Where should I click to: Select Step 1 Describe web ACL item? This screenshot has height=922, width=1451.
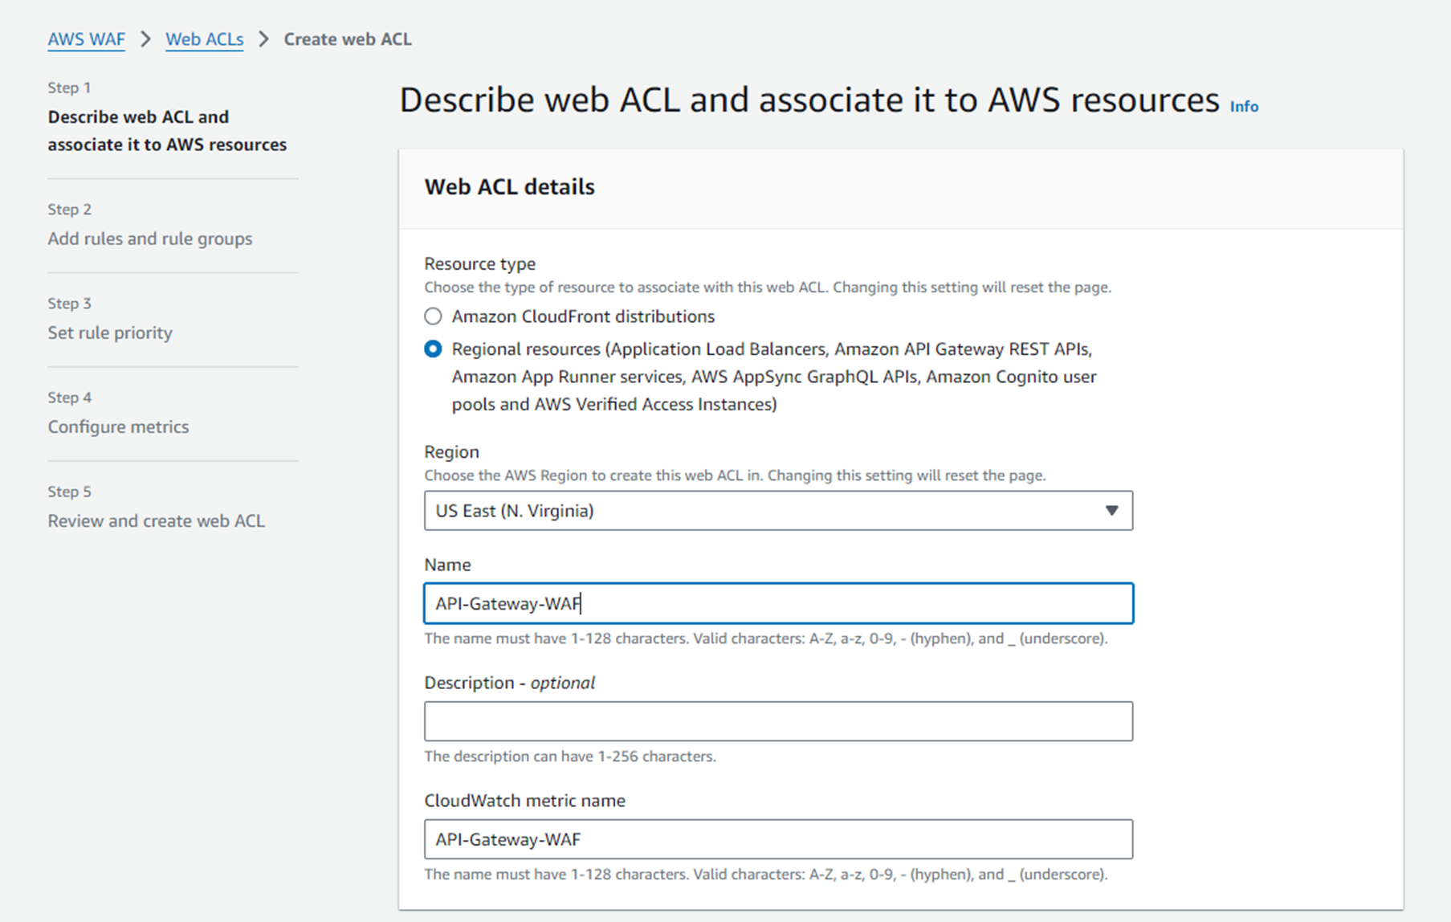point(166,131)
